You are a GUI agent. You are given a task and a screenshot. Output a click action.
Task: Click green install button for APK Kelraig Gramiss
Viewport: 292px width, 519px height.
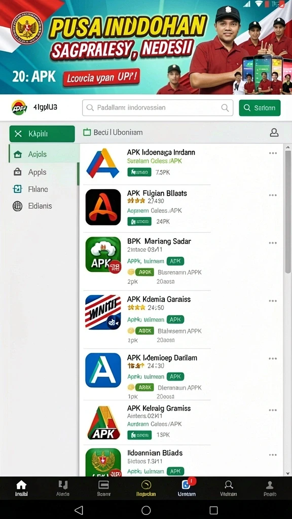point(139,435)
